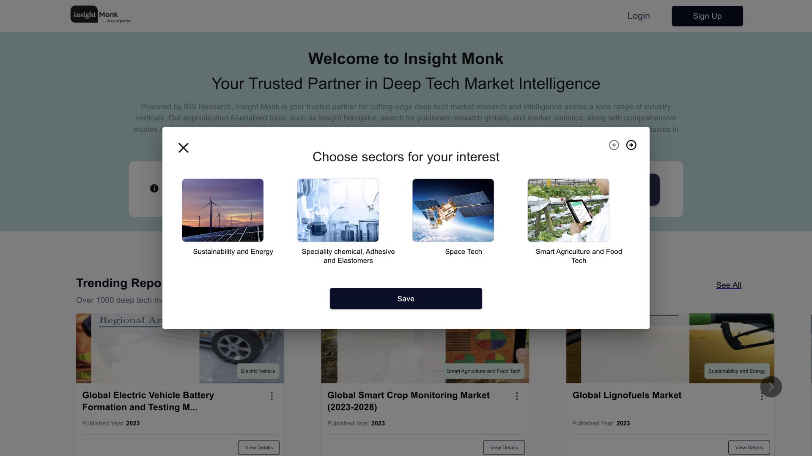812x456 pixels.
Task: Close the sector selection dialog
Action: pos(183,148)
